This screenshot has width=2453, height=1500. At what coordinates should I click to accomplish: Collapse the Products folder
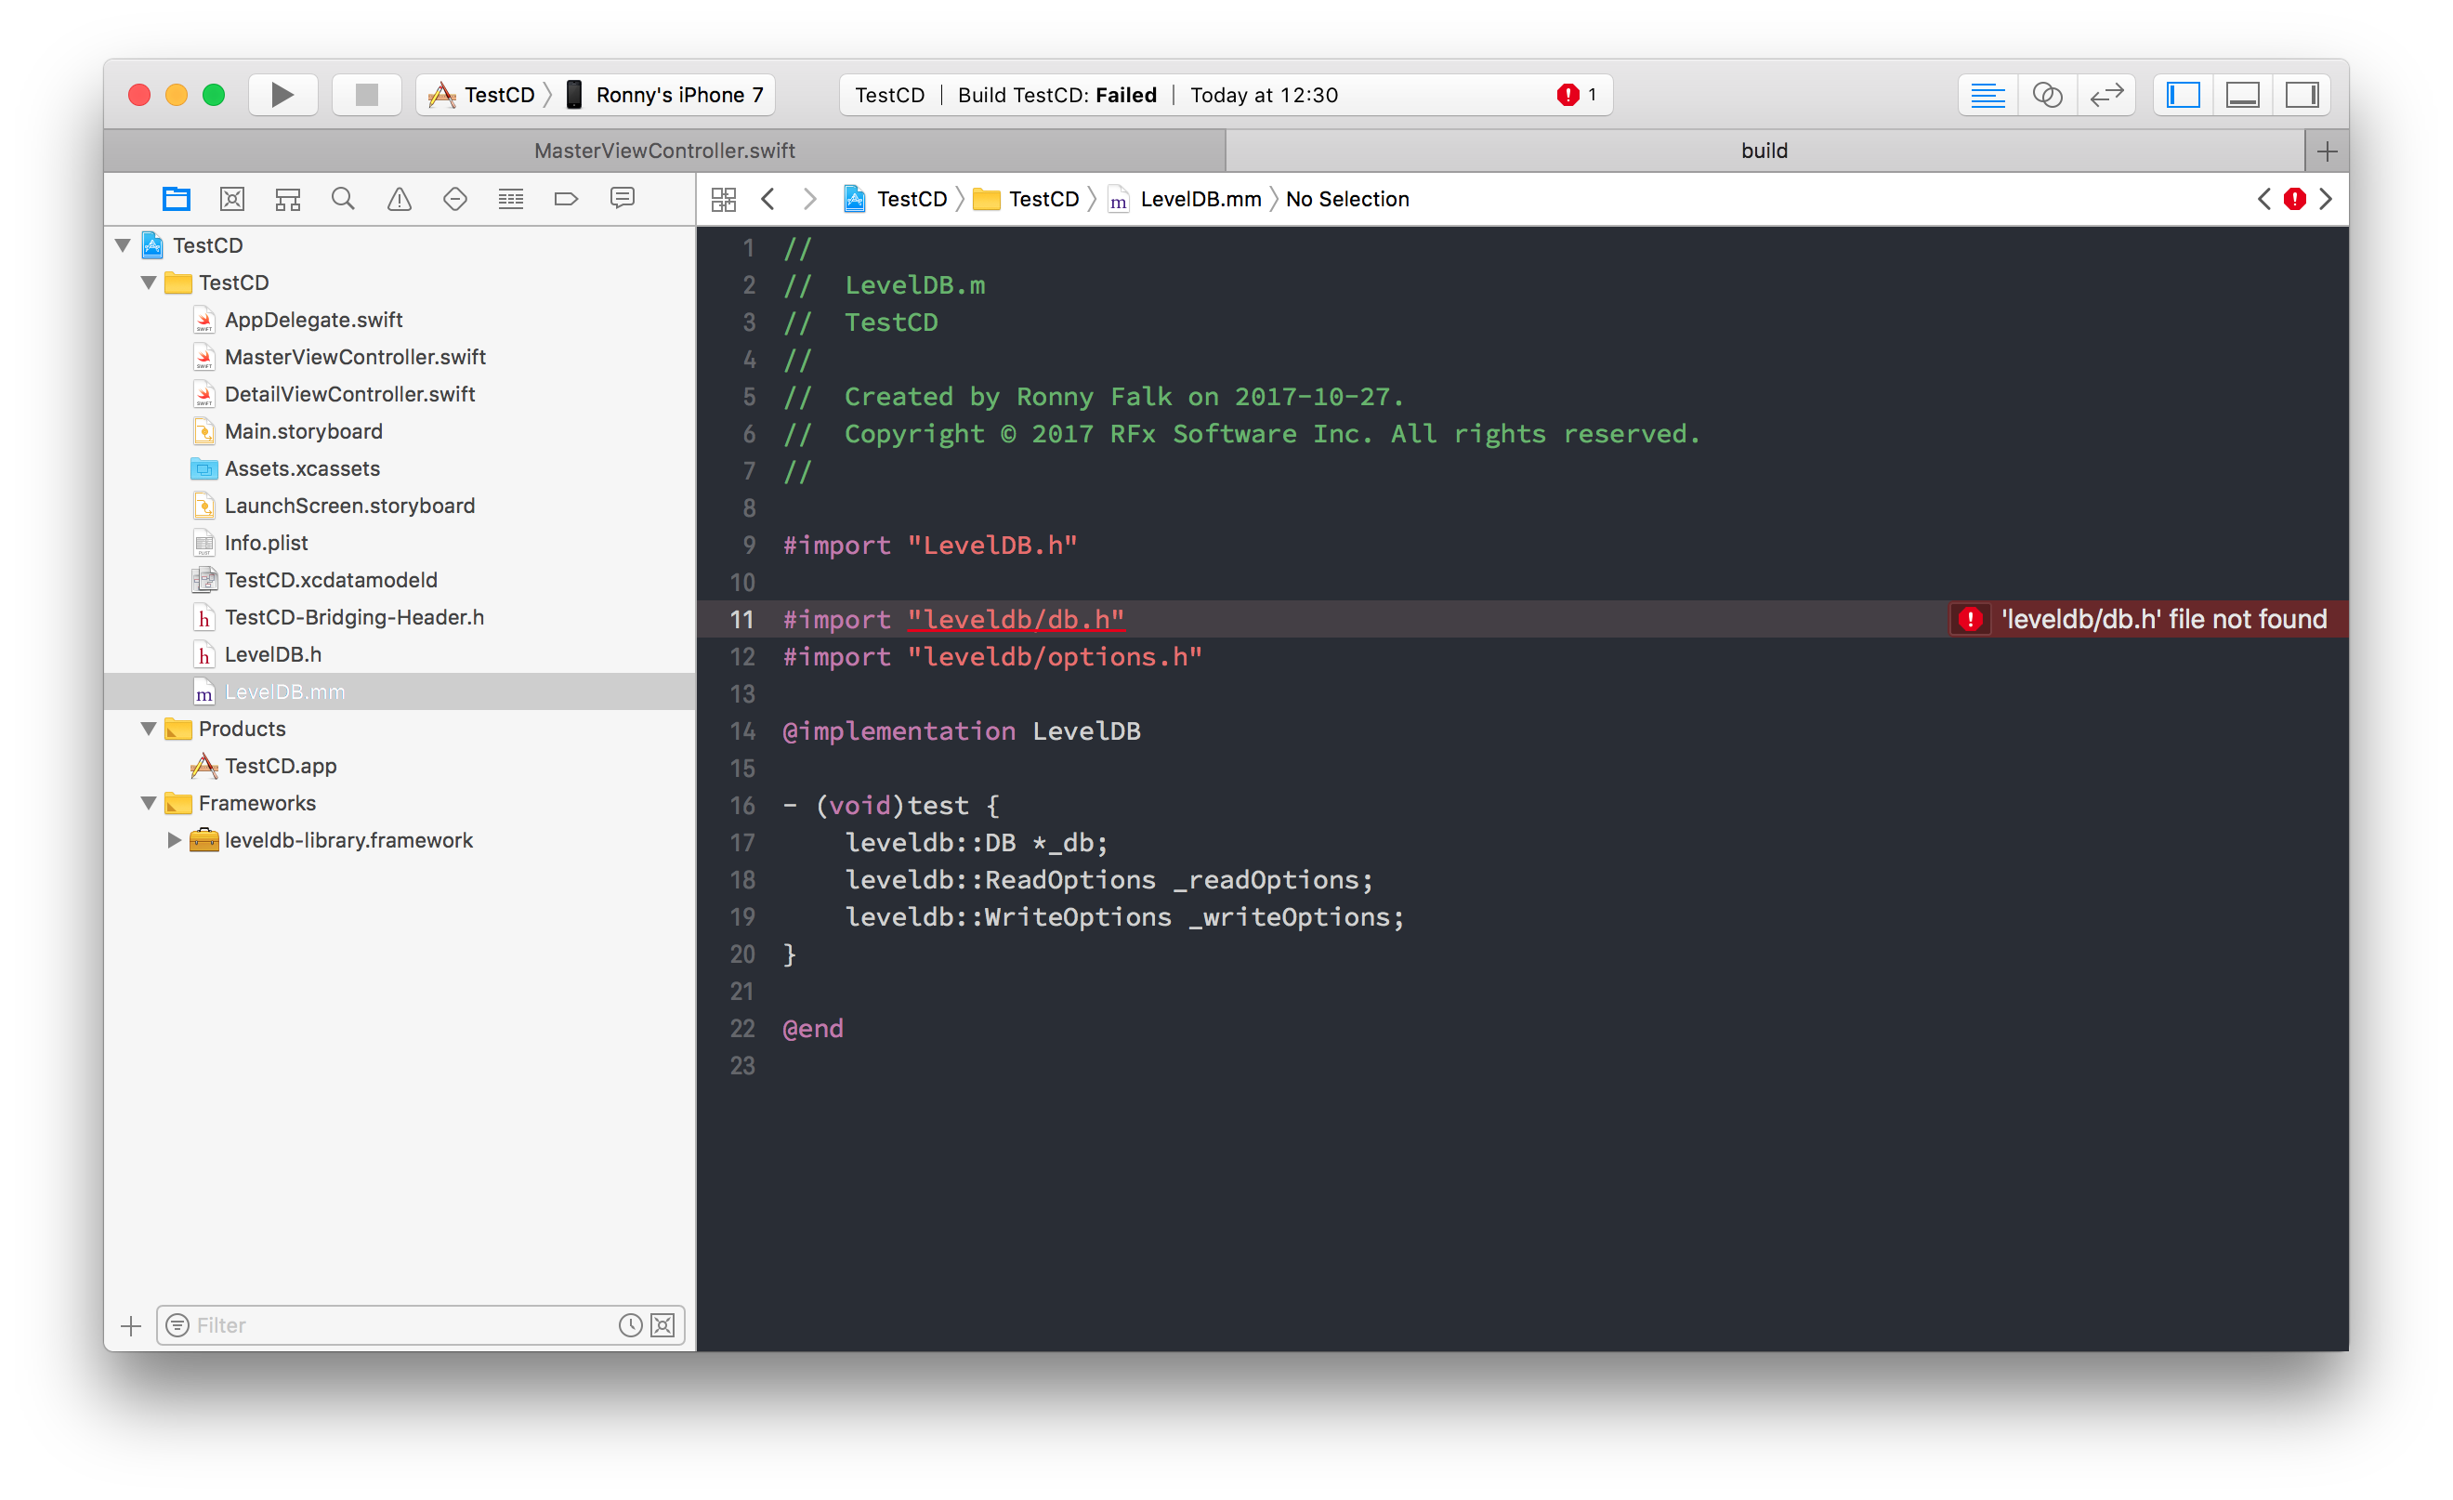pos(149,729)
